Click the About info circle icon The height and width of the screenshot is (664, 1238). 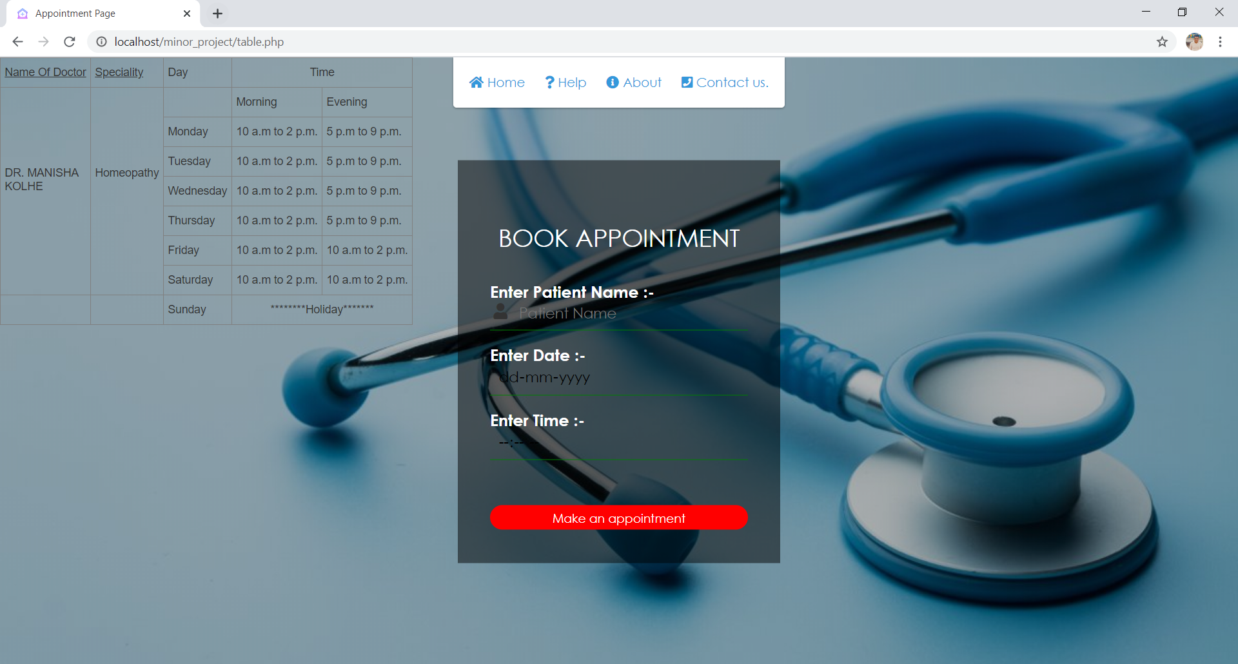(613, 83)
